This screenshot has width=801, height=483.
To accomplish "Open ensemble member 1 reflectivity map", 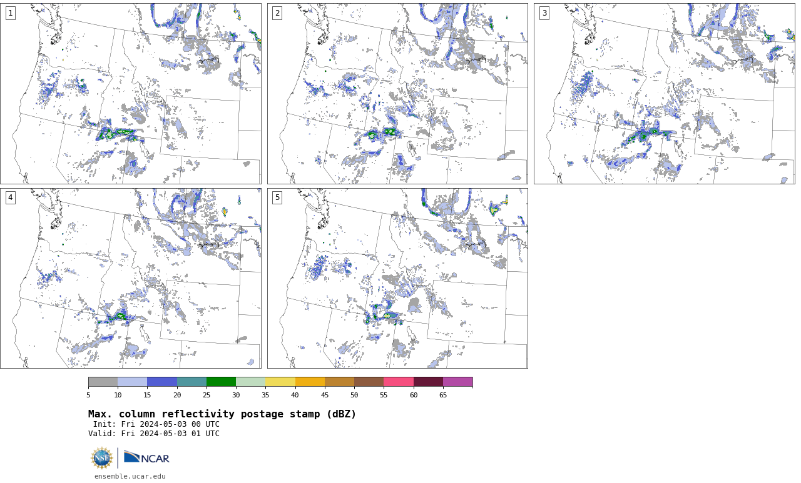I will click(131, 94).
